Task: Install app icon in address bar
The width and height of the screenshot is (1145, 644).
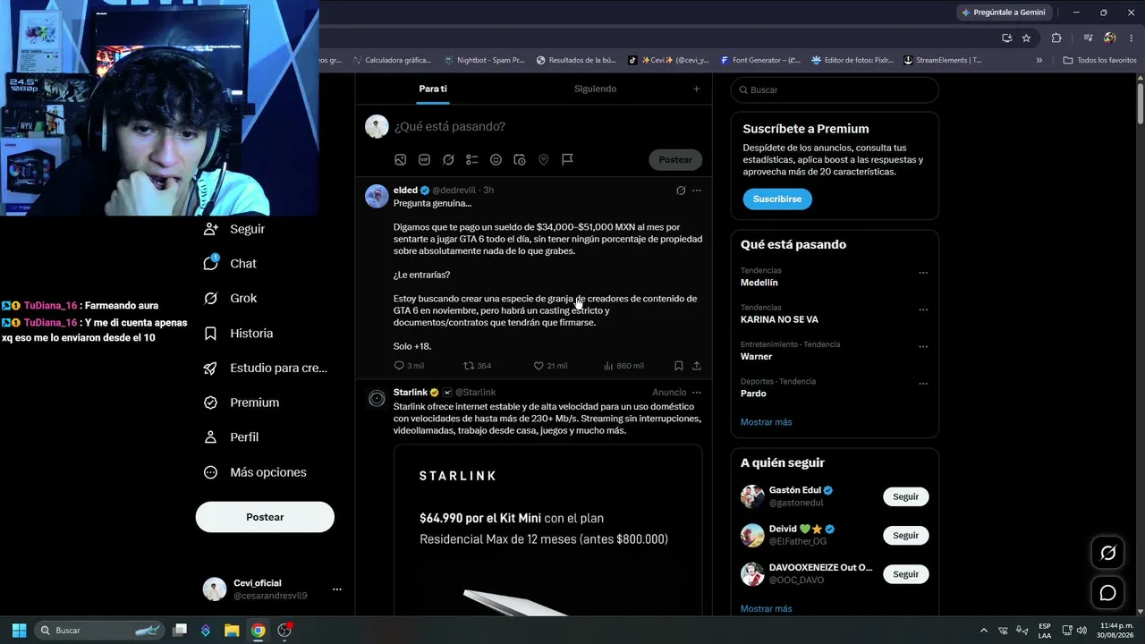Action: [x=1006, y=38]
